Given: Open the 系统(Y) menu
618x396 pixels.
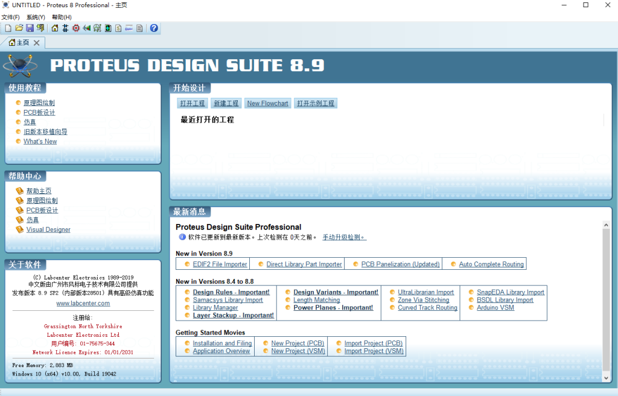Looking at the screenshot, I should [36, 17].
